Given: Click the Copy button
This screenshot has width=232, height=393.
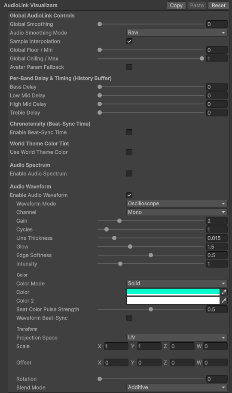Looking at the screenshot, I should click(x=176, y=6).
